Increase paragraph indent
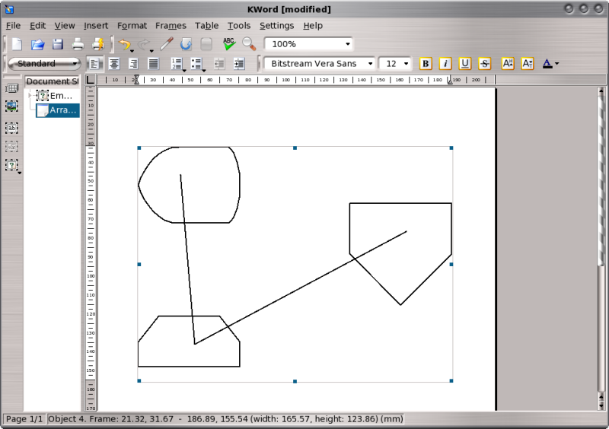The height and width of the screenshot is (429, 609). (x=239, y=64)
